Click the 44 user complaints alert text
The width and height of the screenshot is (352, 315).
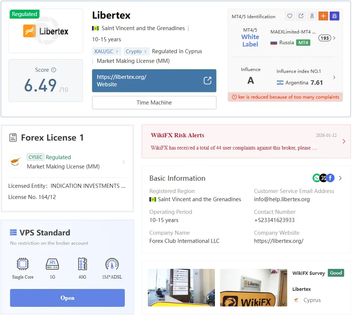[234, 148]
